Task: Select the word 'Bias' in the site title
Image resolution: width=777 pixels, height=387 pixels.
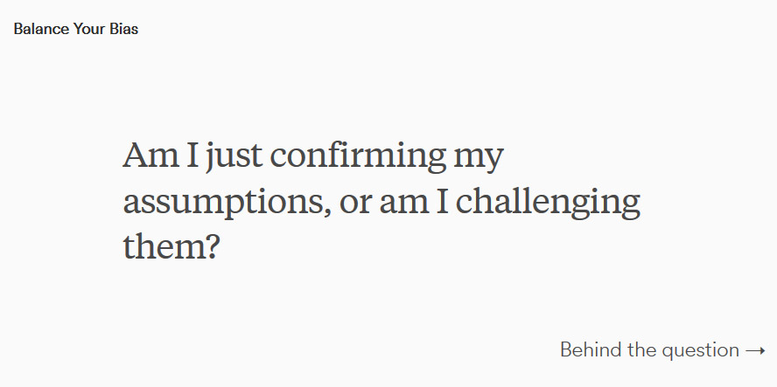Action: 124,29
